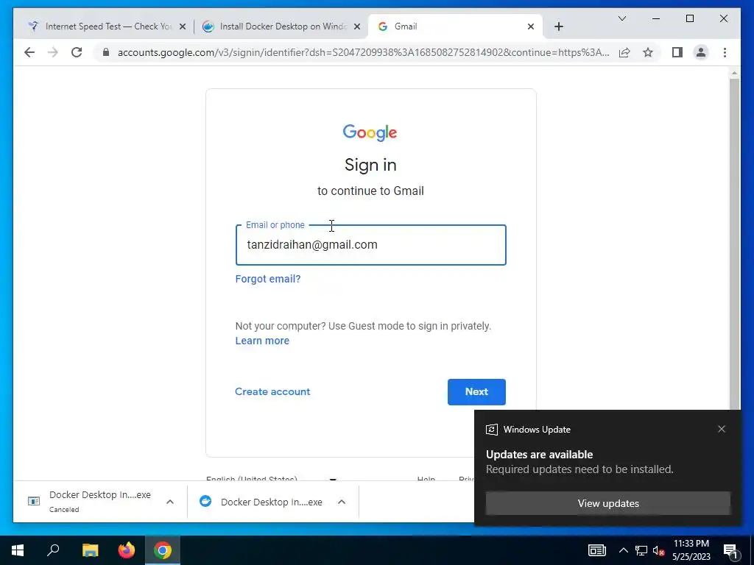The image size is (754, 565).
Task: Bookmark this tab with the star icon
Action: 648,52
